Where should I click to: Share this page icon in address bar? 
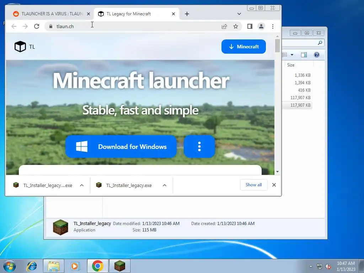click(224, 26)
